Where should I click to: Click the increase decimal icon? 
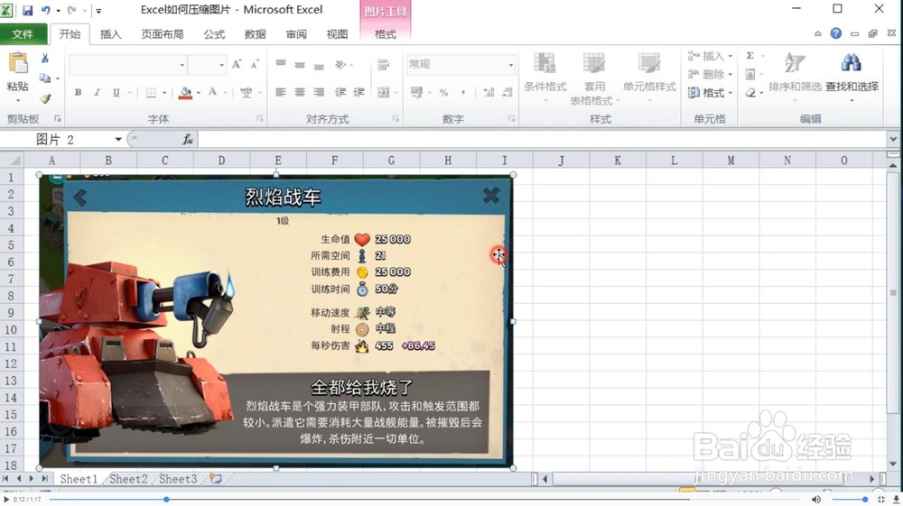[x=489, y=93]
